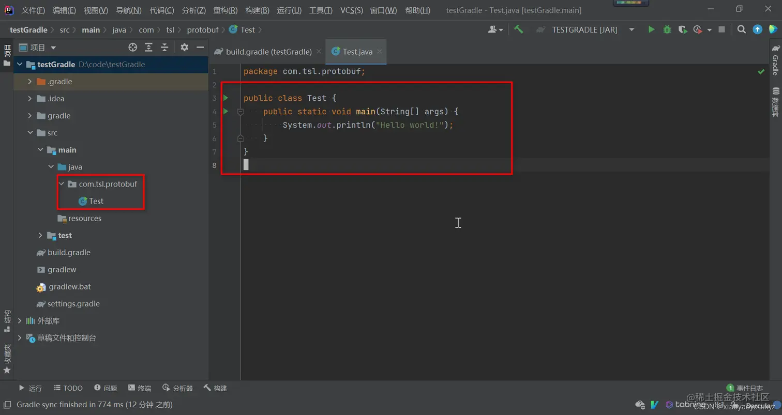Expand the test folder node
Image resolution: width=782 pixels, height=415 pixels.
pyautogui.click(x=40, y=235)
